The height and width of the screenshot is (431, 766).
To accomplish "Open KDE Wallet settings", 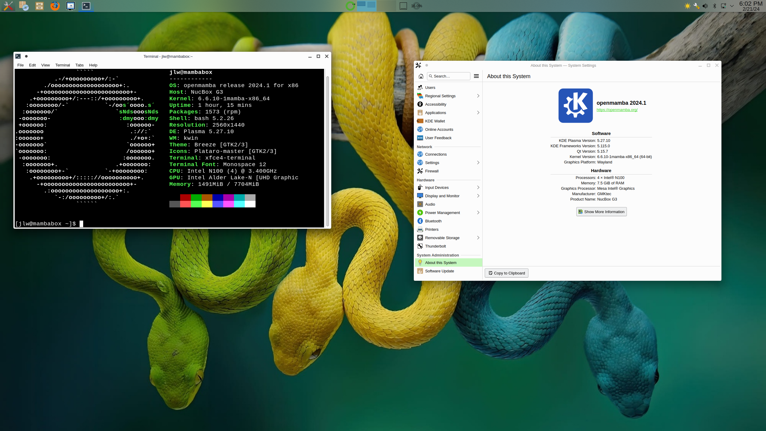I will (x=448, y=121).
